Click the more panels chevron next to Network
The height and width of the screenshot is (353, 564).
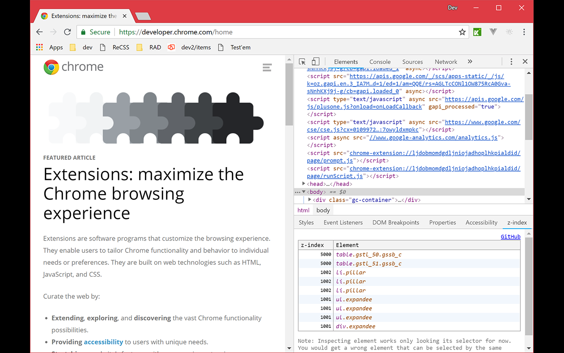(x=470, y=62)
